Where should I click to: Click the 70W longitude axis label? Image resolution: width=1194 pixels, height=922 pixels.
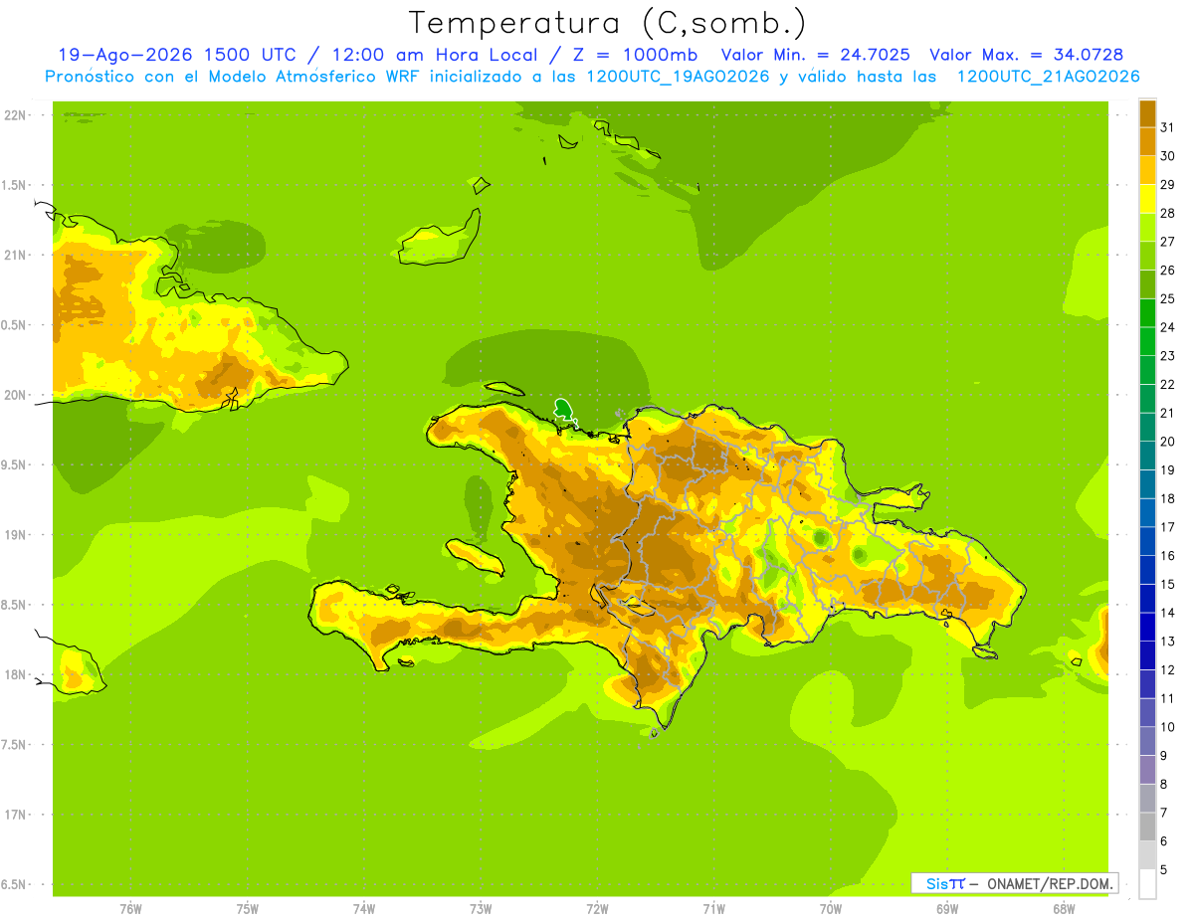pos(831,910)
